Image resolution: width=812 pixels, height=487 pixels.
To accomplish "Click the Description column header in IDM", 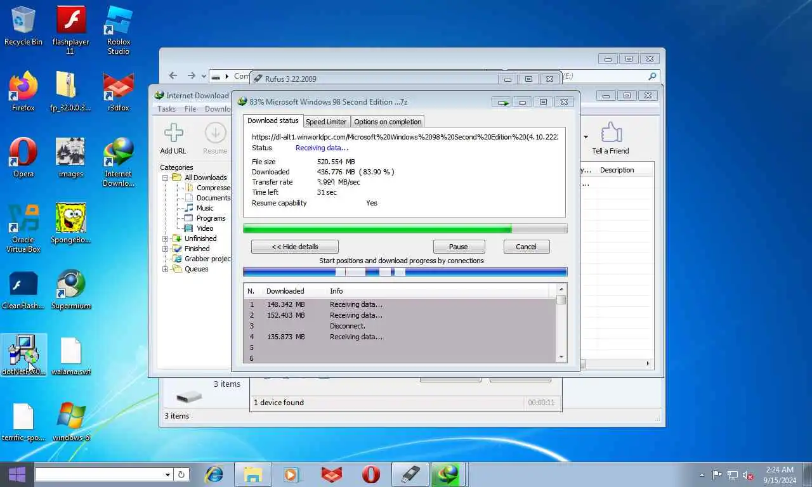I will coord(617,170).
